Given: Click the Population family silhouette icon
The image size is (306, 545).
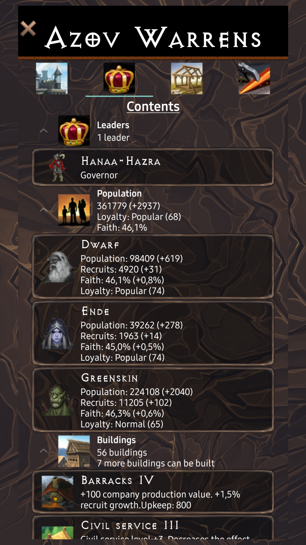Looking at the screenshot, I should click(x=74, y=210).
